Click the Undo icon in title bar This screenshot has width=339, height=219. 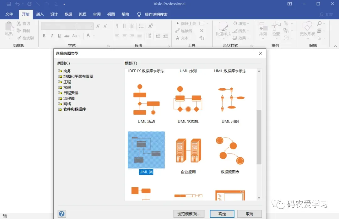[18, 4]
